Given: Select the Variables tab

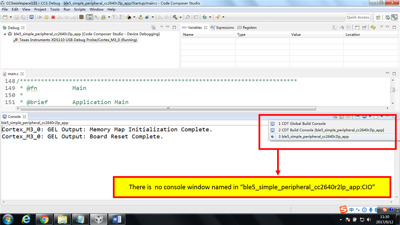Looking at the screenshot, I should point(194,28).
